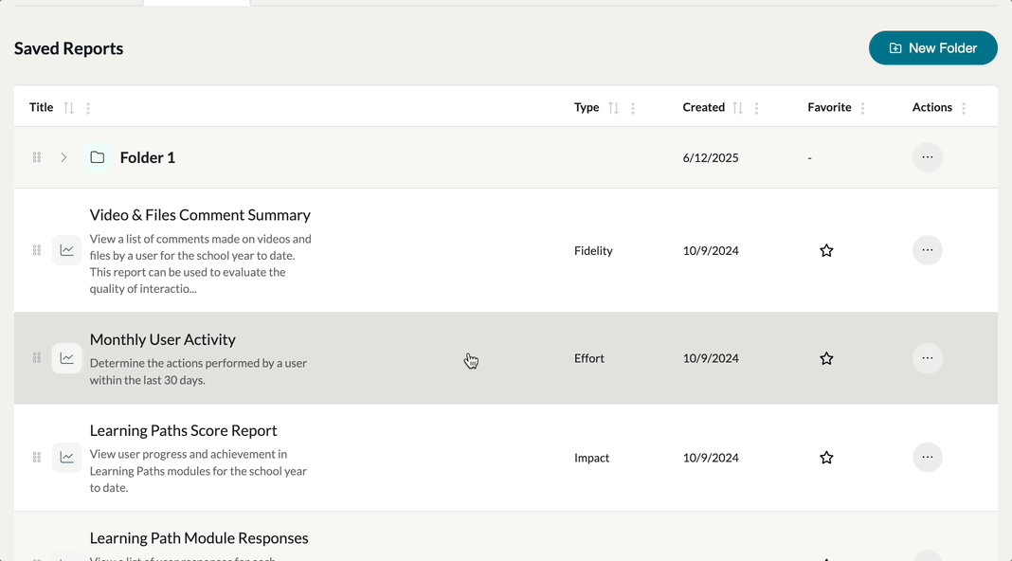Click the Folder 1 folder icon
The height and width of the screenshot is (561, 1012).
(97, 157)
